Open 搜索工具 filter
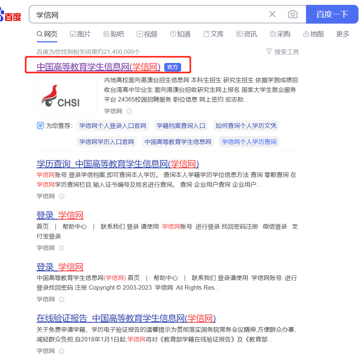Viewport: 360px width, 359px height. click(283, 52)
